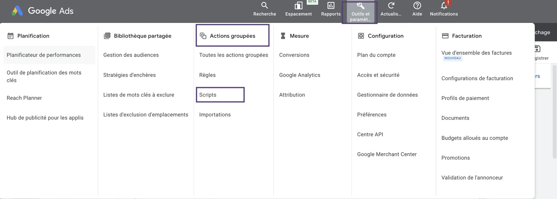This screenshot has width=557, height=199.
Task: Open Documents under Facturation
Action: (455, 118)
